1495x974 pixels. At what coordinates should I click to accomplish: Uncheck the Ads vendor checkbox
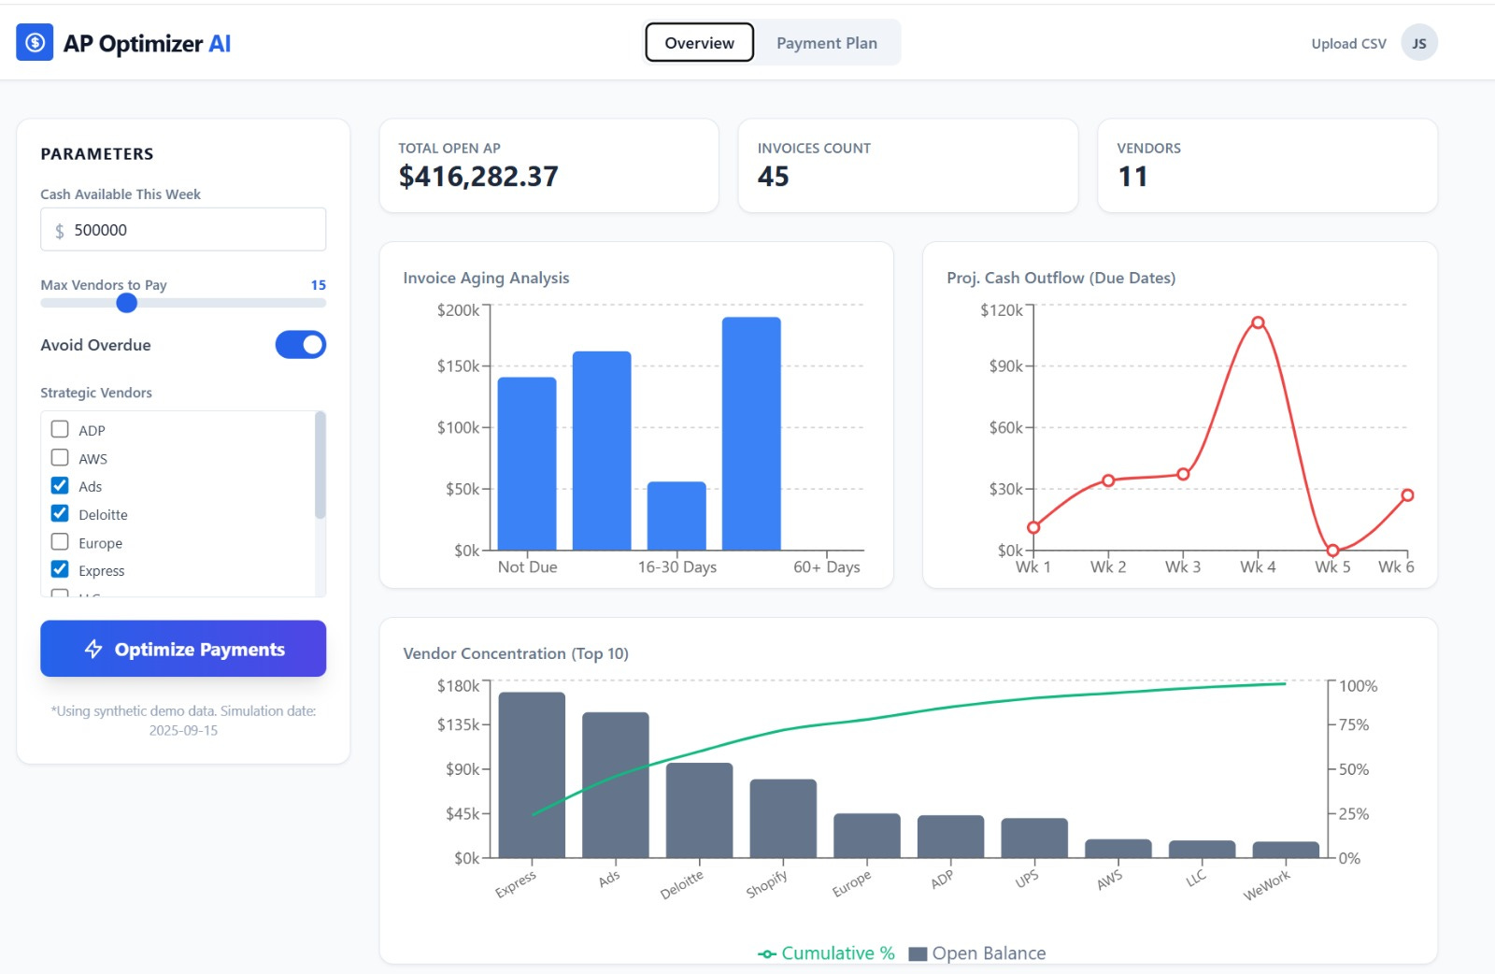point(60,485)
